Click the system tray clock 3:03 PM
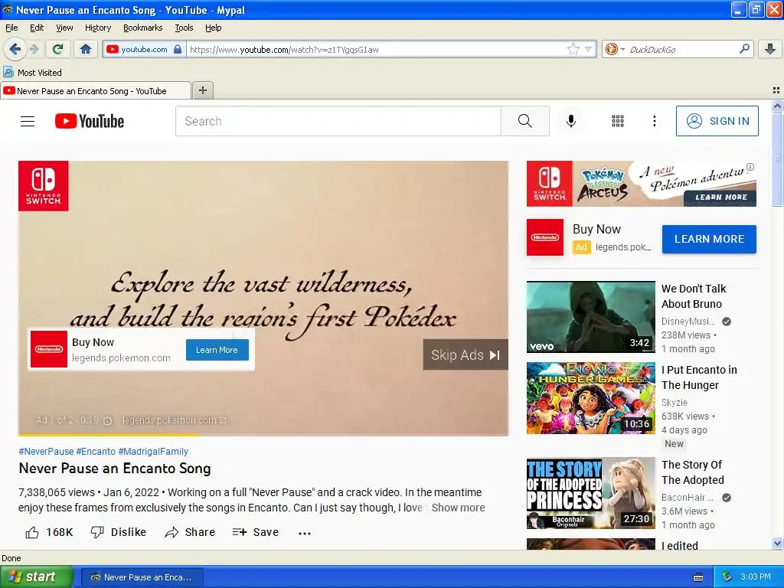This screenshot has height=588, width=784. (756, 577)
